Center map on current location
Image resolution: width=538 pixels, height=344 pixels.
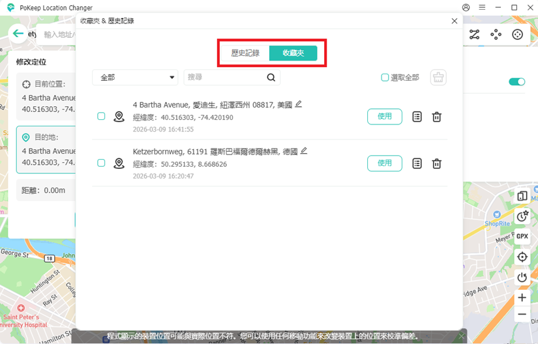click(522, 257)
